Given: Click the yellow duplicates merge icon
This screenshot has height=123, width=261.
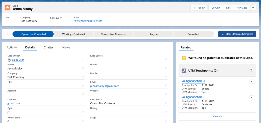Looking at the screenshot, I should click(x=184, y=58).
